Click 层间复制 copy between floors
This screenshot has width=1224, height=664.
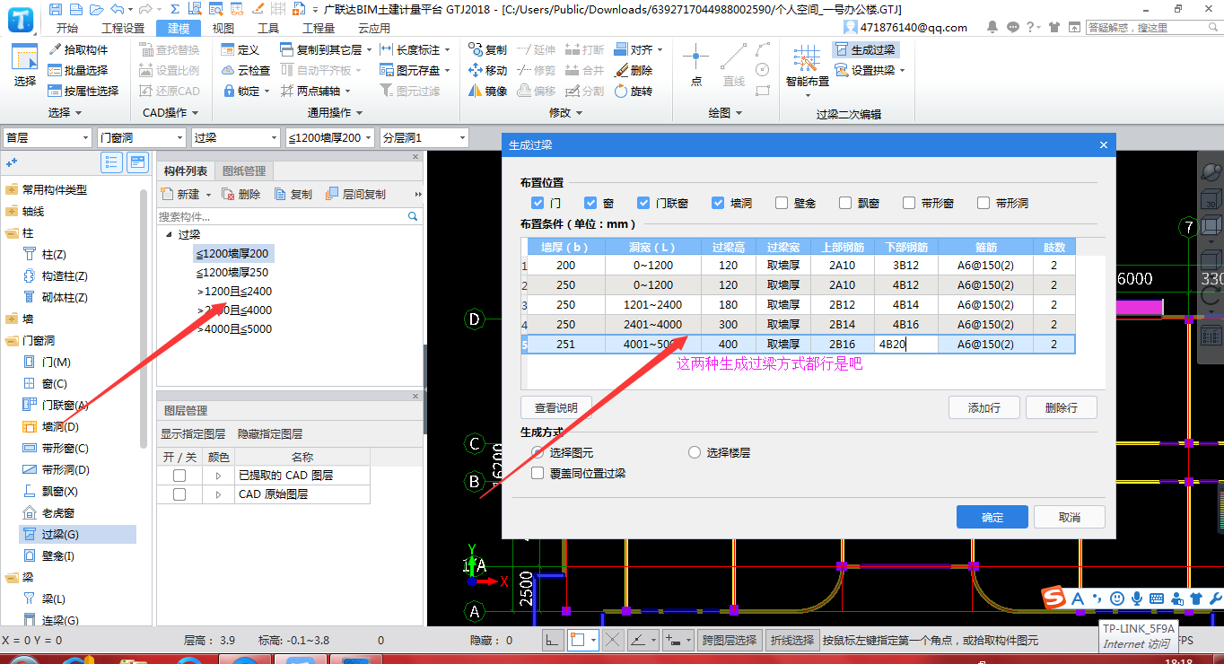pyautogui.click(x=356, y=195)
